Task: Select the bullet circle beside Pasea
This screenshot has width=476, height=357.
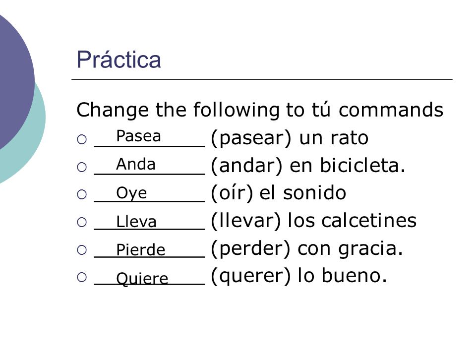Action: pyautogui.click(x=82, y=139)
